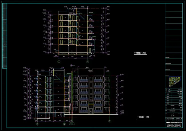Viewport: 186px width, 131px height.
Task: Select the right axis bubble under section 1-1
Action: 88,61
